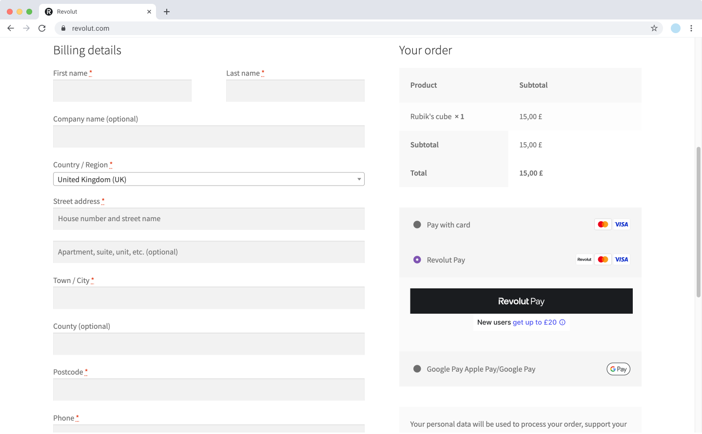Click the Revolut favicon in the tab

point(49,12)
